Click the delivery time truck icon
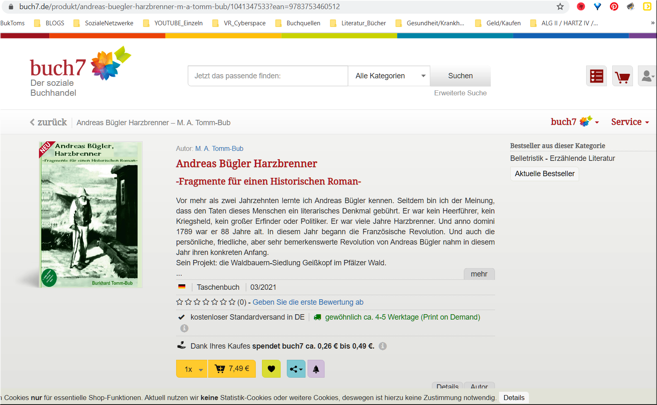Viewport: 657px width, 405px height. click(x=318, y=317)
